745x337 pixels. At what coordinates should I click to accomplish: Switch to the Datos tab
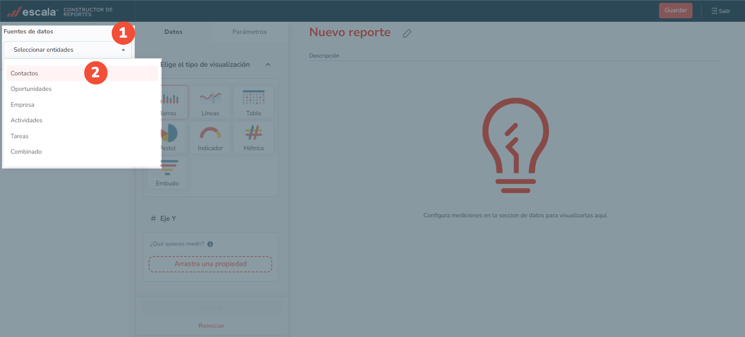(173, 32)
